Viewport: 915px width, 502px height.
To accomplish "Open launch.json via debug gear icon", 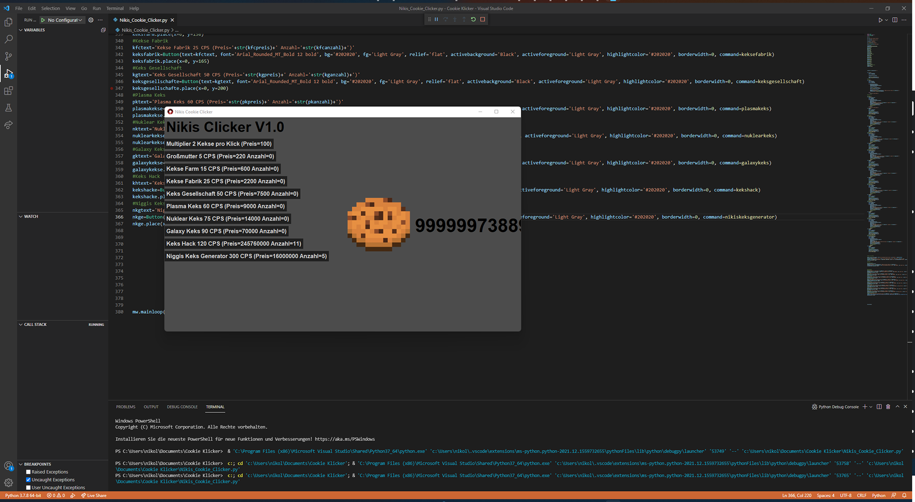I will click(91, 20).
